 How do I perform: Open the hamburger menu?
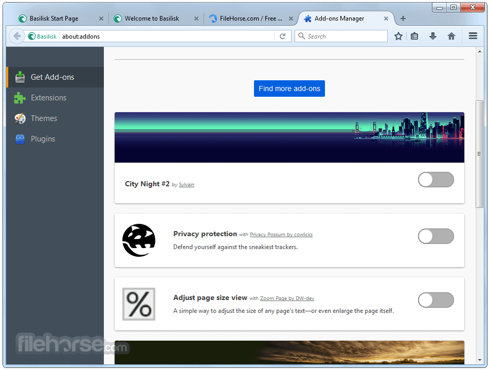pyautogui.click(x=473, y=36)
